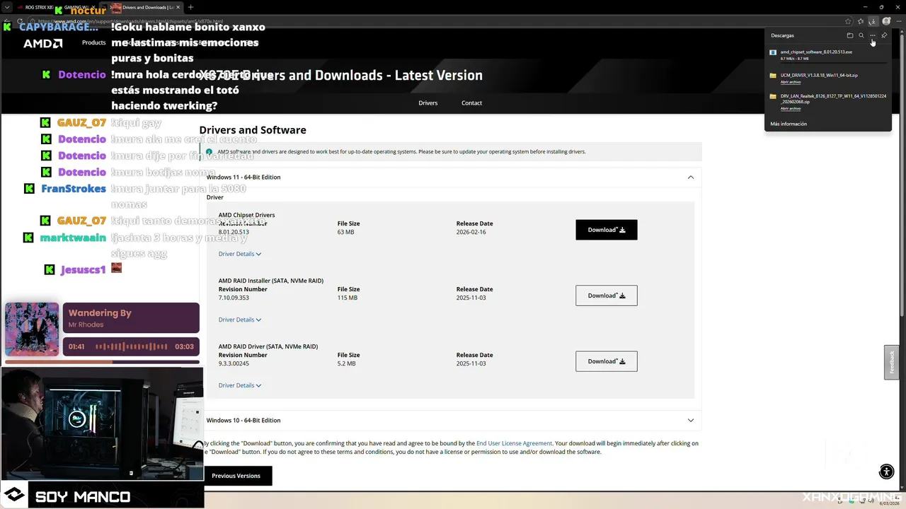Screen dimensions: 906x509
Task: Open browser settings and more menu
Action: pos(898,21)
